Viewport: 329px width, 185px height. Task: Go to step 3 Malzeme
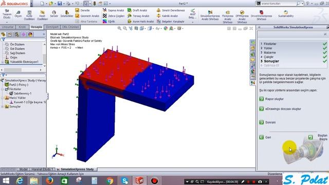(x=269, y=52)
